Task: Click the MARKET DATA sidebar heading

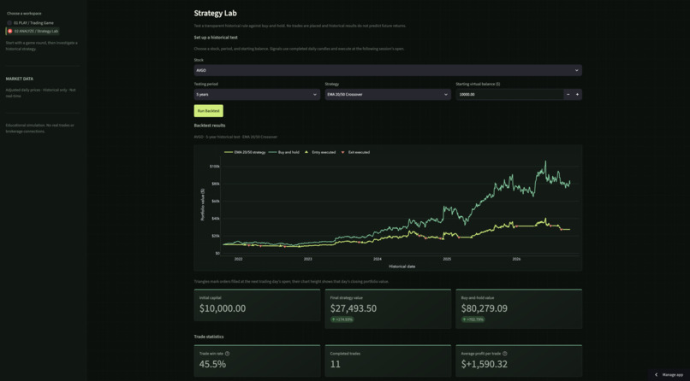Action: pos(20,79)
